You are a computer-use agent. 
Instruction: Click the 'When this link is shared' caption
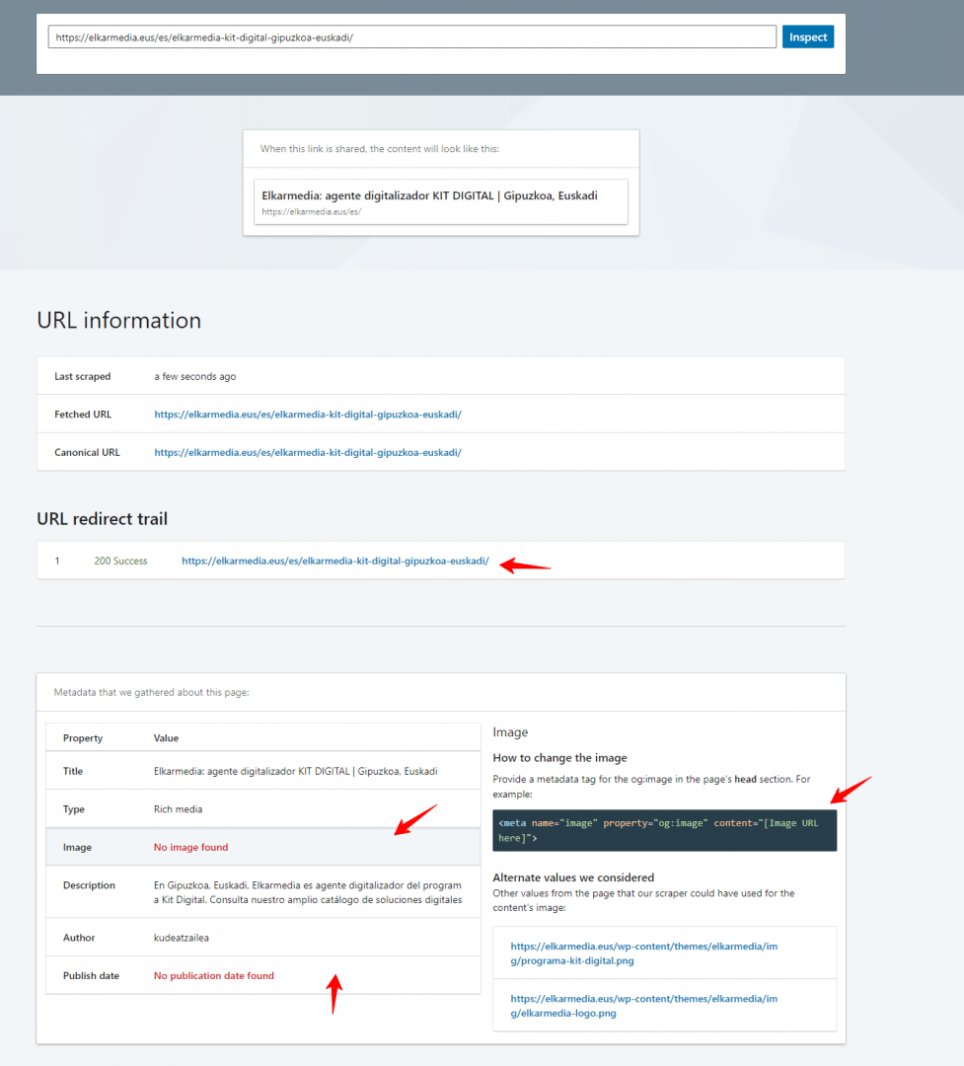[x=379, y=149]
